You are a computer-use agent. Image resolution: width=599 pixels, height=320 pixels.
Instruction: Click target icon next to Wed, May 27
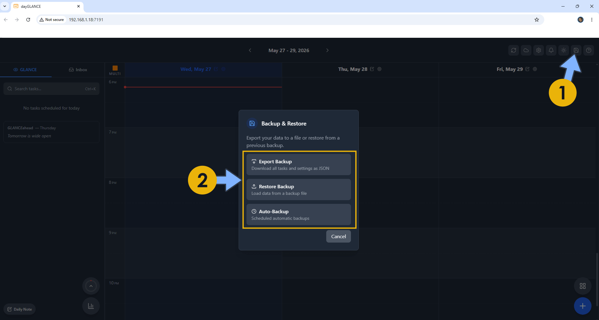223,69
